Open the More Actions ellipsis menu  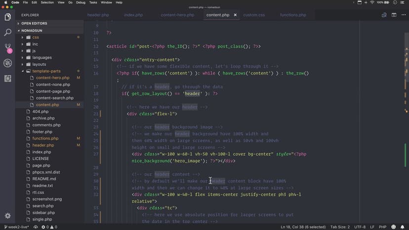[x=403, y=15]
